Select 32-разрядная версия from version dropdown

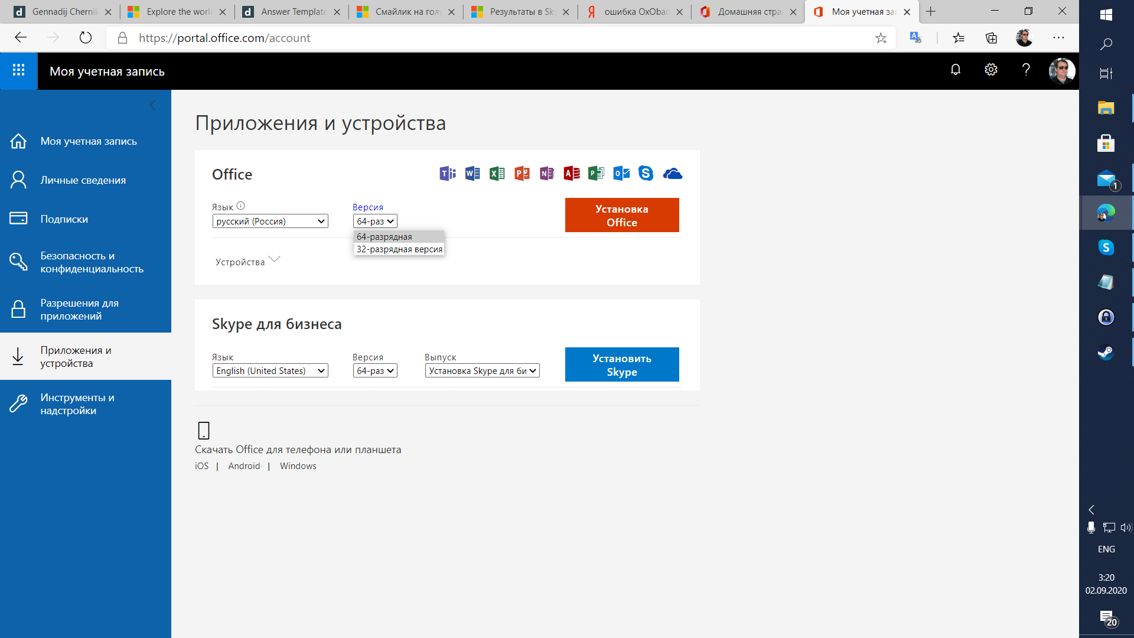(x=399, y=249)
